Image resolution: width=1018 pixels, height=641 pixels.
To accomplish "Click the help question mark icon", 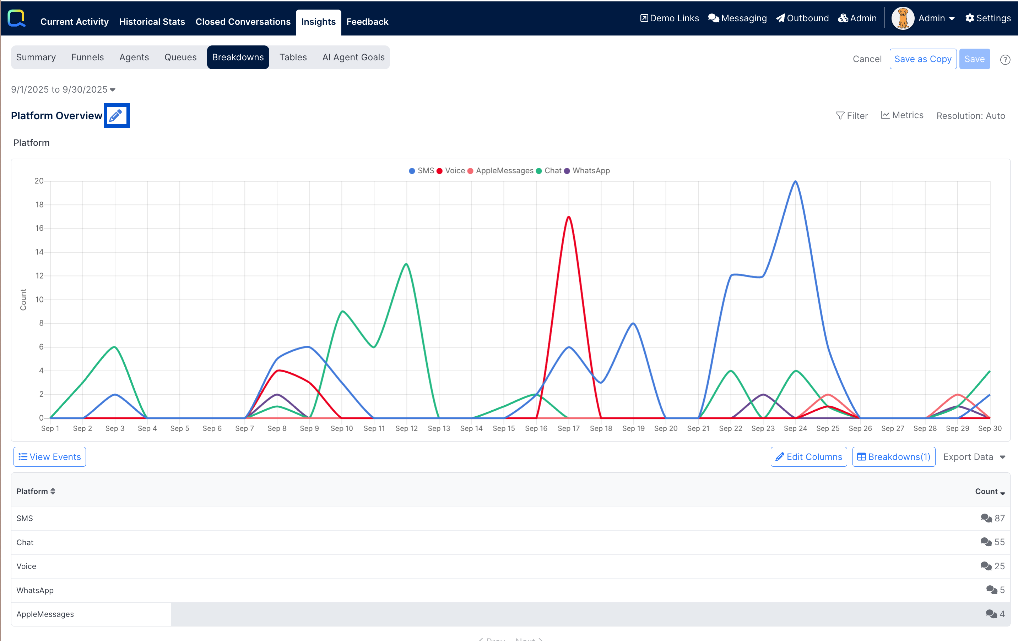I will 1005,60.
